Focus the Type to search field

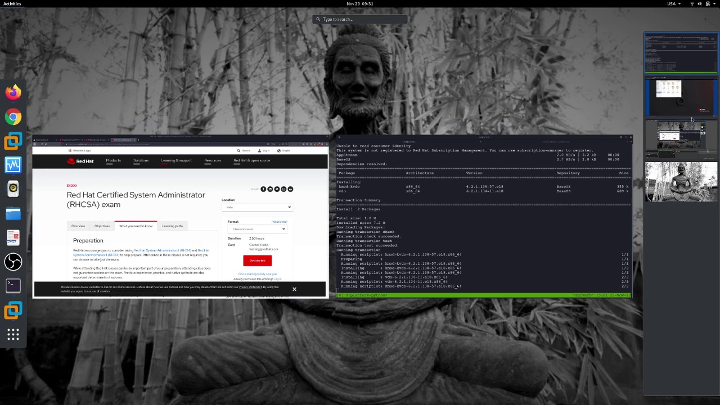360,19
